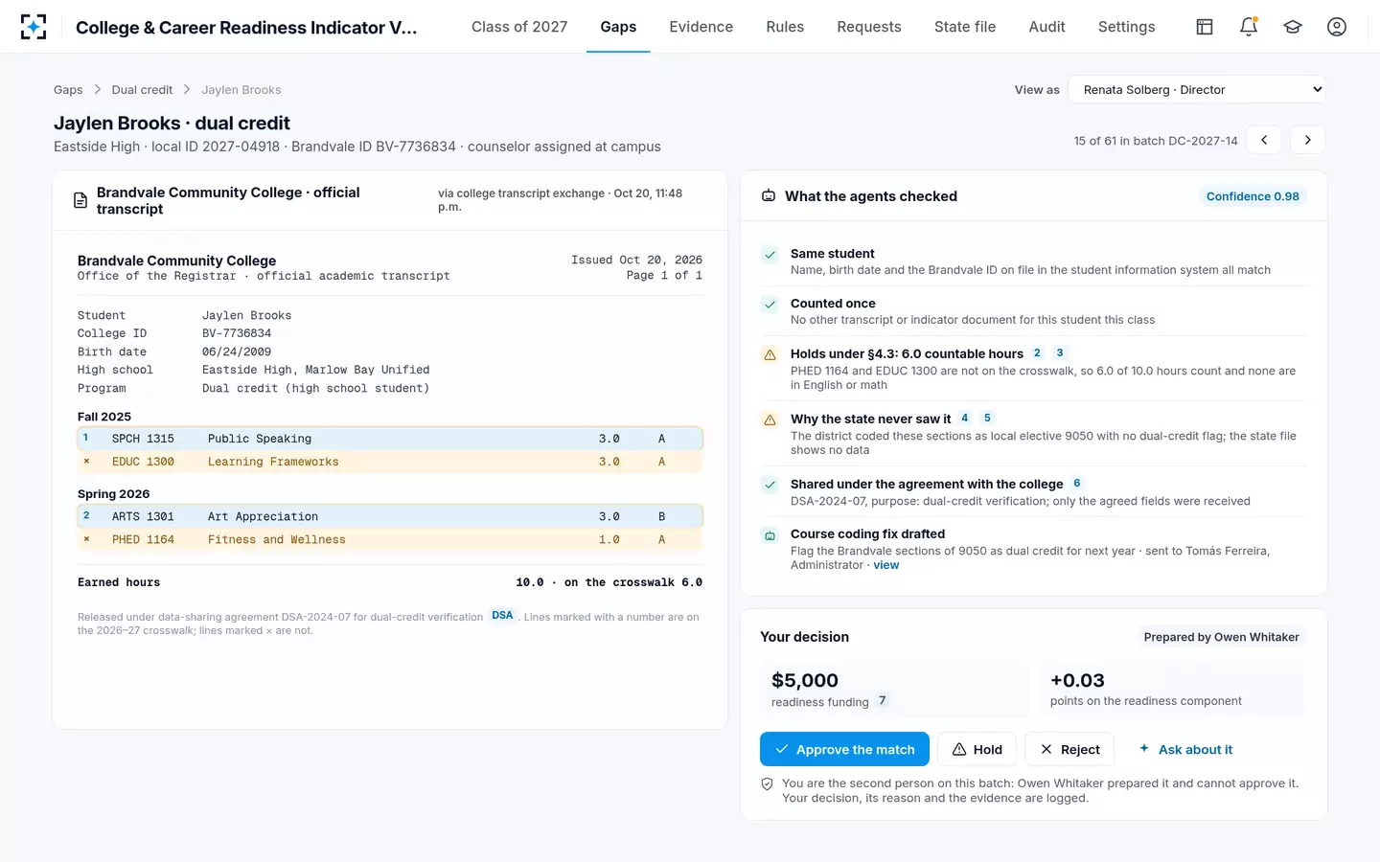Click citation 7 beside 'readiness funding'
The width and height of the screenshot is (1380, 862).
(883, 701)
